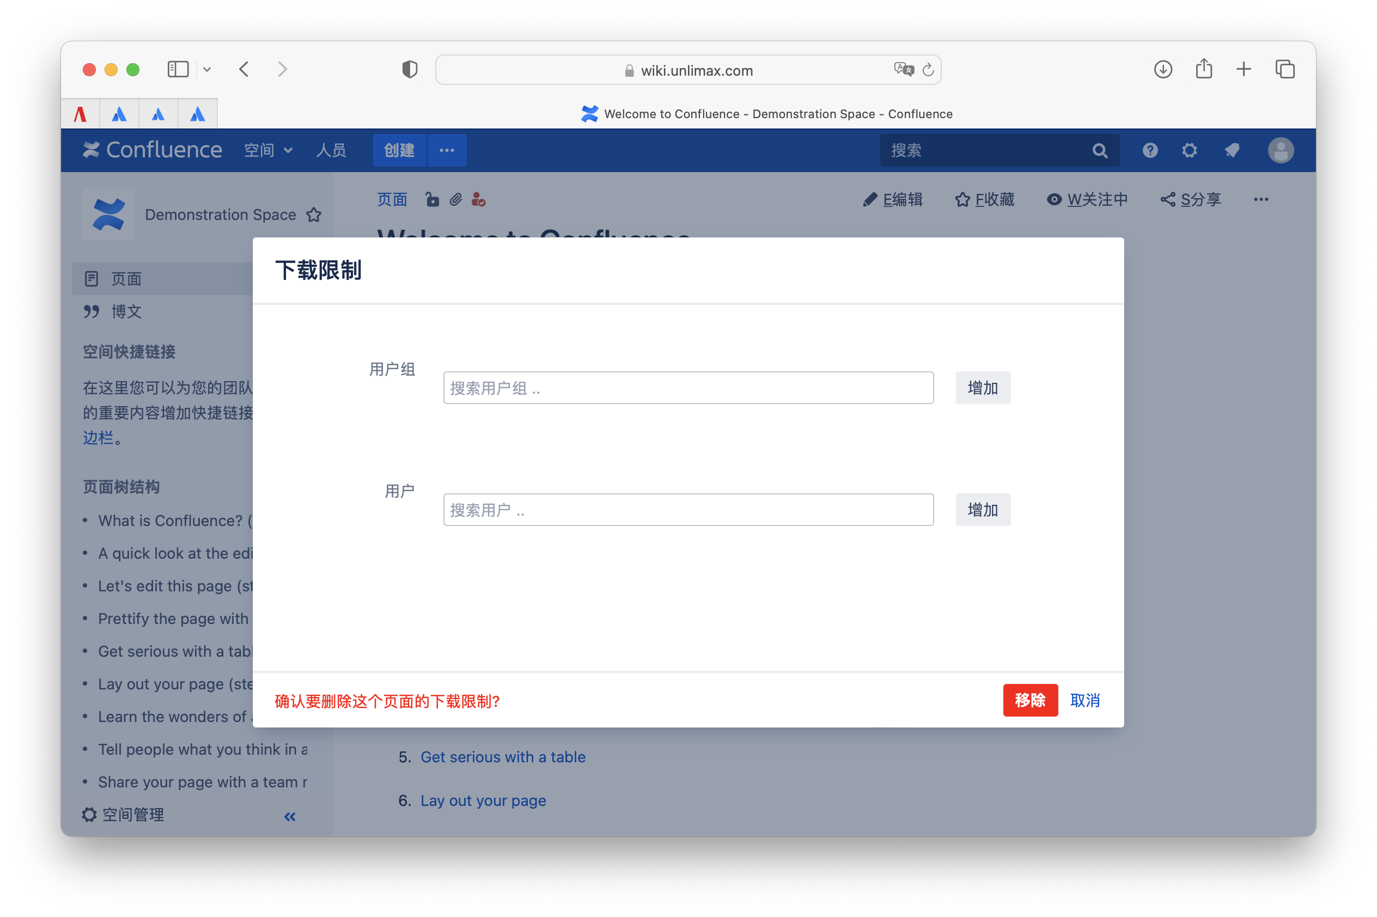Open the administration gear icon

point(1189,151)
